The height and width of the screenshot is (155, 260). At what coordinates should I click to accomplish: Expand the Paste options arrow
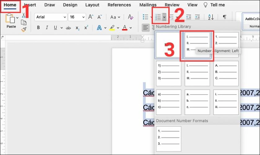(x=17, y=18)
